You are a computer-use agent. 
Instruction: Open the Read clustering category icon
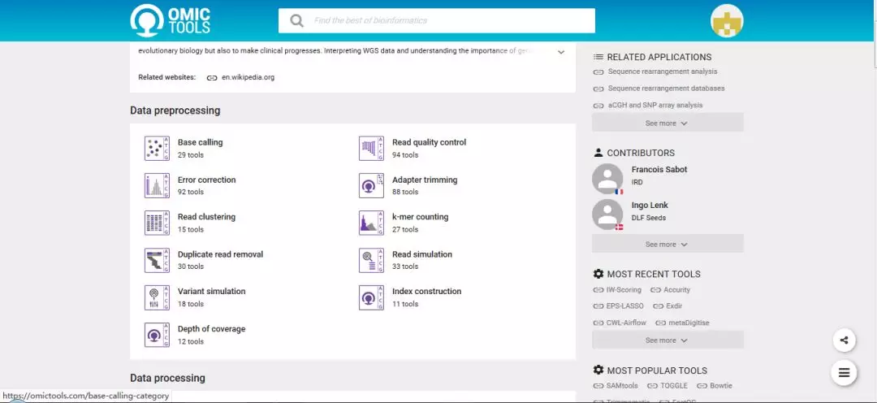pos(157,223)
